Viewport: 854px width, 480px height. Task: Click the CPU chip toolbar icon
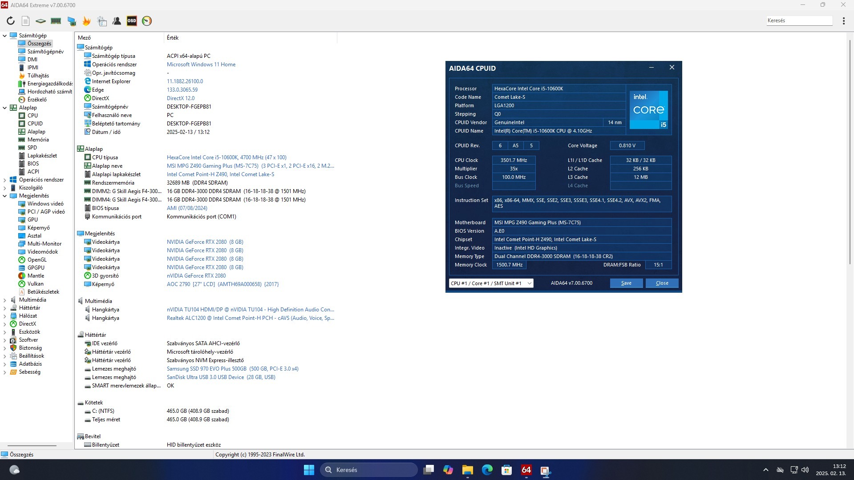40,21
